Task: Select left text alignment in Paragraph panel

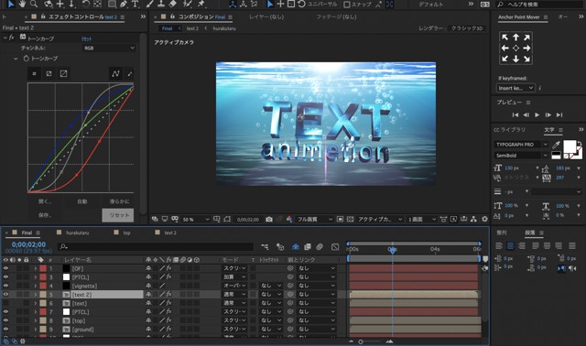Action: click(499, 245)
